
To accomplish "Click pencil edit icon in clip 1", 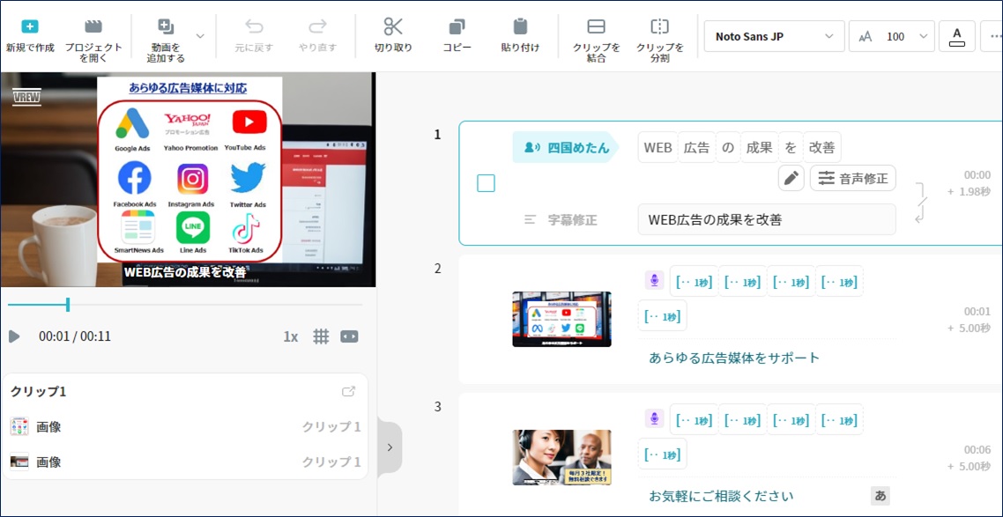I will click(x=791, y=179).
